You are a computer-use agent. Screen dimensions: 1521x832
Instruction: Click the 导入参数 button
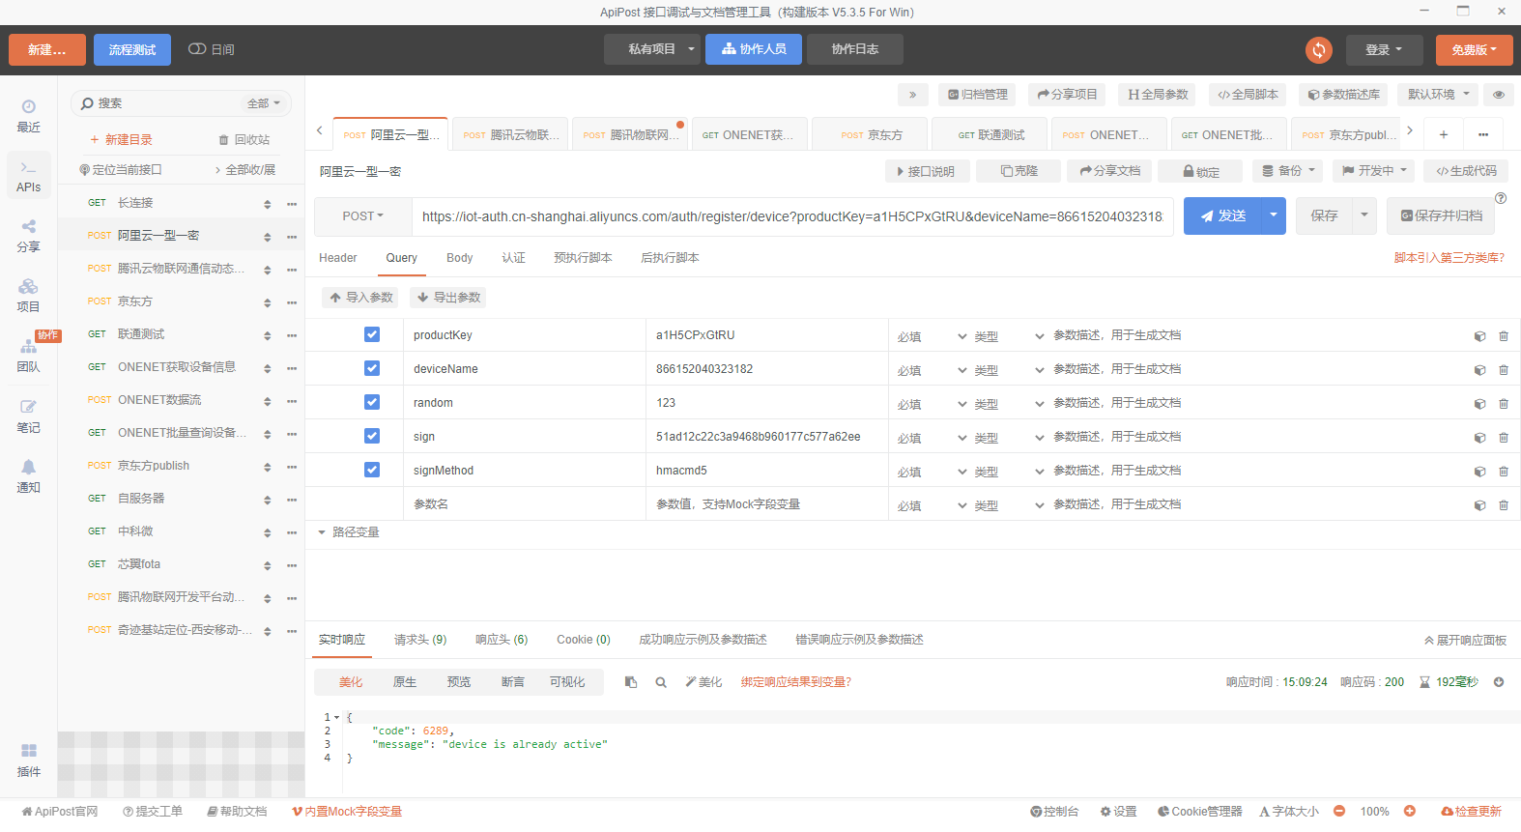point(361,298)
